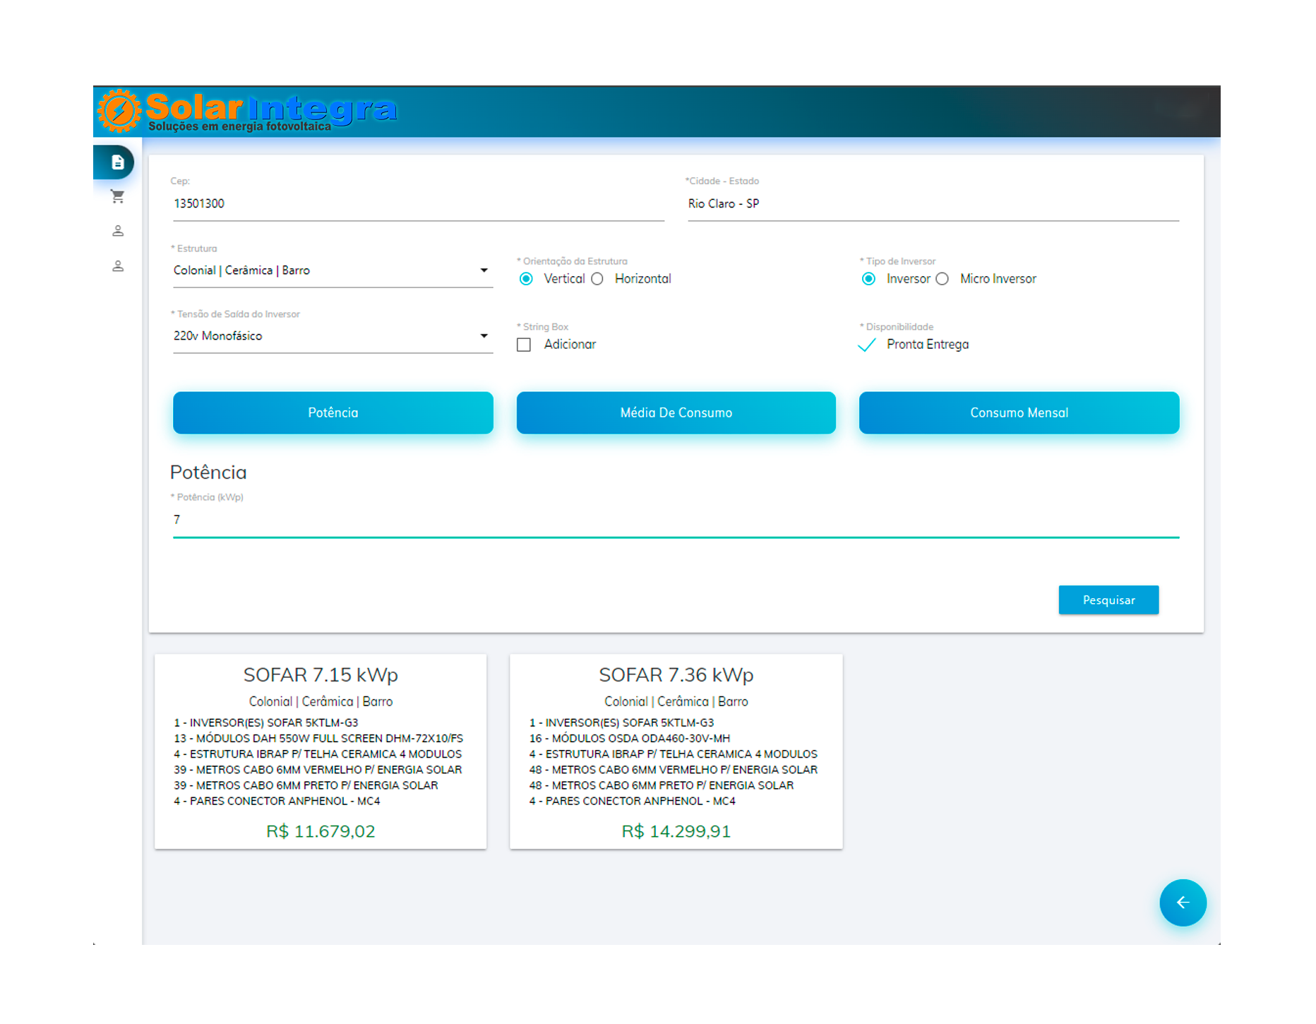This screenshot has width=1316, height=1024.
Task: Click '39 - METROS CABO 6MM VERMELHO P/ ENERGIA SOLAR'
Action: (x=318, y=770)
